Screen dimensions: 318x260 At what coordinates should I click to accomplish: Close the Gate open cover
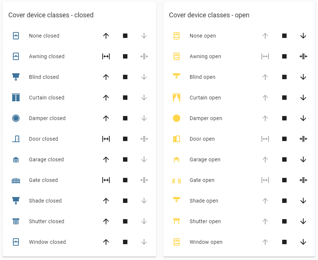(303, 180)
